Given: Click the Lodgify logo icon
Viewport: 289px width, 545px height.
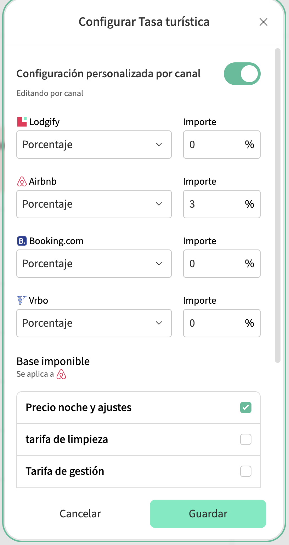Looking at the screenshot, I should (x=22, y=122).
